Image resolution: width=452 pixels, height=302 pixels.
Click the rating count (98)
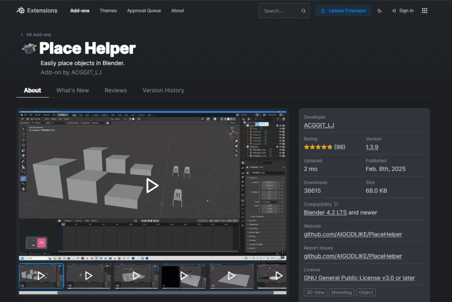click(x=339, y=147)
